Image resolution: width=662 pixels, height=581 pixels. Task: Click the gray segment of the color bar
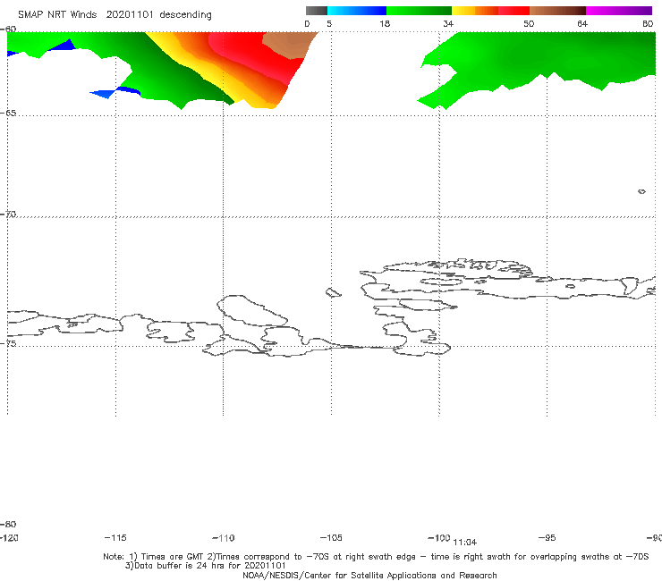click(316, 11)
